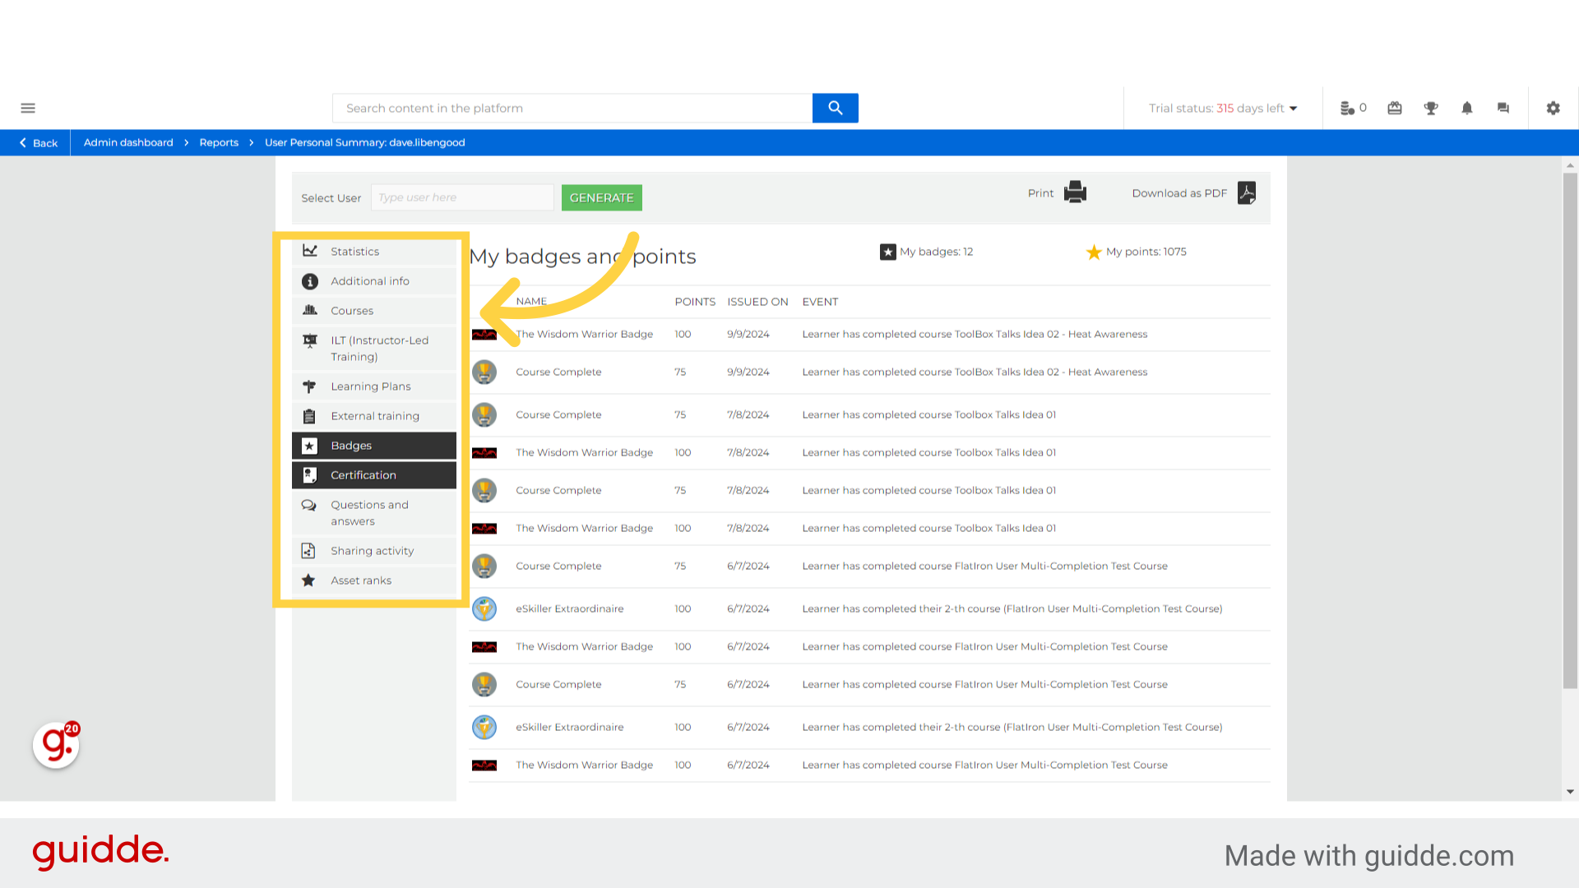1579x888 pixels.
Task: Click Download as PDF
Action: tap(1179, 192)
